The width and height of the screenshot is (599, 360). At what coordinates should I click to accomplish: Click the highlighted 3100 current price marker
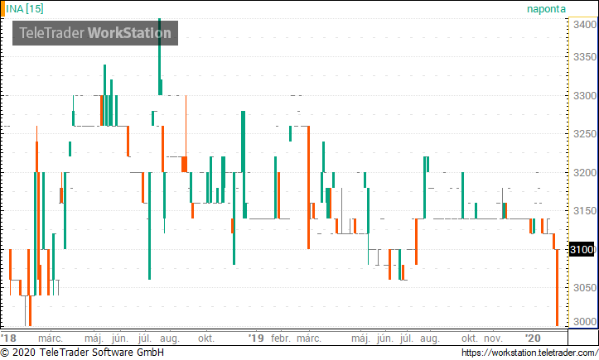582,250
